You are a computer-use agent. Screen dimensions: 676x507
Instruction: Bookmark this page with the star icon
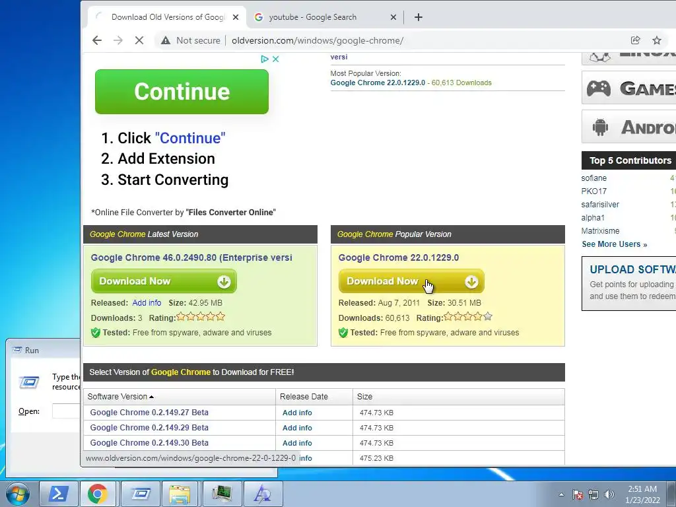657,40
